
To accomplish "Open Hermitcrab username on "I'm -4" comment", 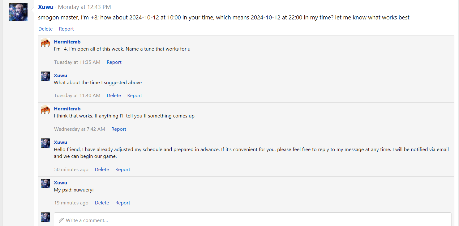I will tap(67, 42).
